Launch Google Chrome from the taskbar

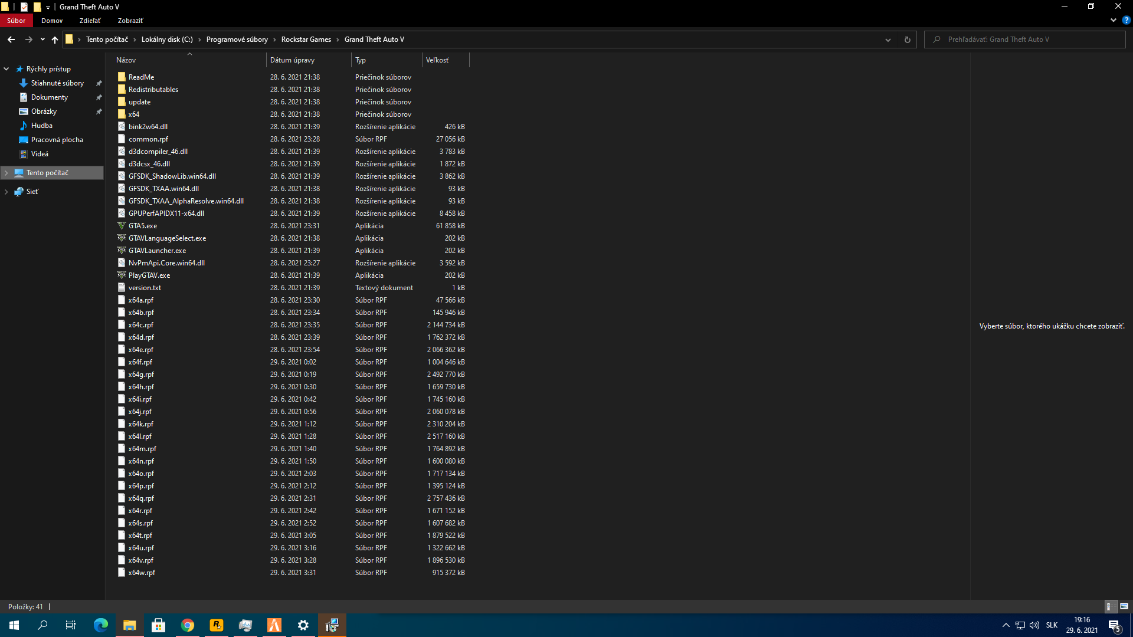pos(187,625)
